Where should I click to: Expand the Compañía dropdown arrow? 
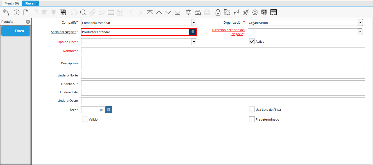[194, 22]
